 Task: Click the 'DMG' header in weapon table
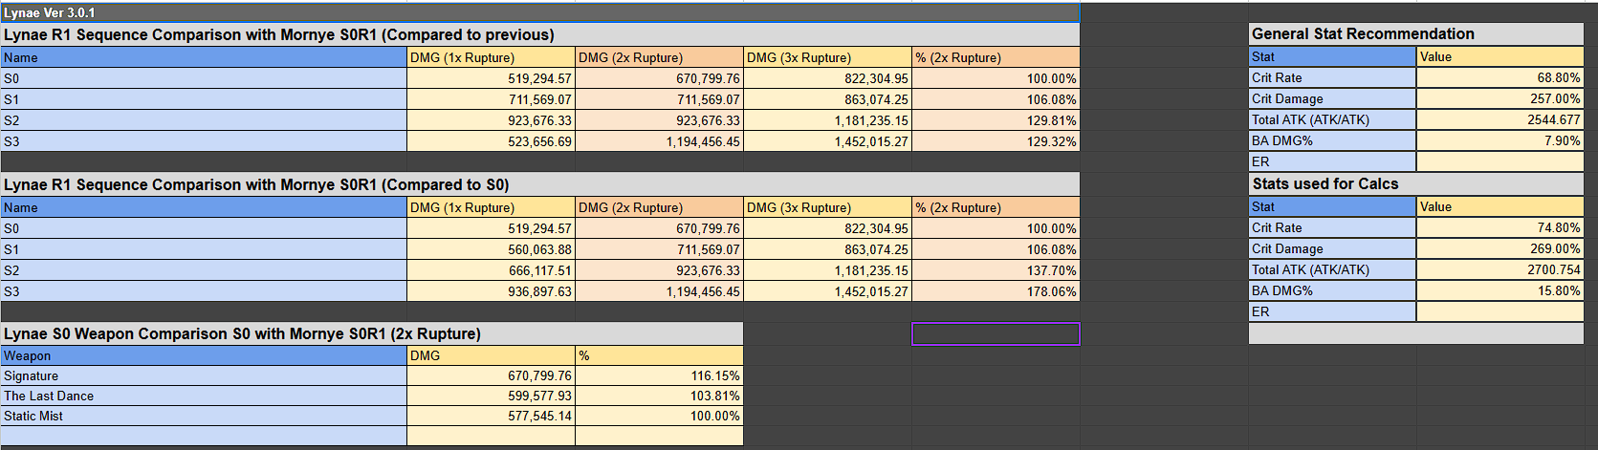491,355
